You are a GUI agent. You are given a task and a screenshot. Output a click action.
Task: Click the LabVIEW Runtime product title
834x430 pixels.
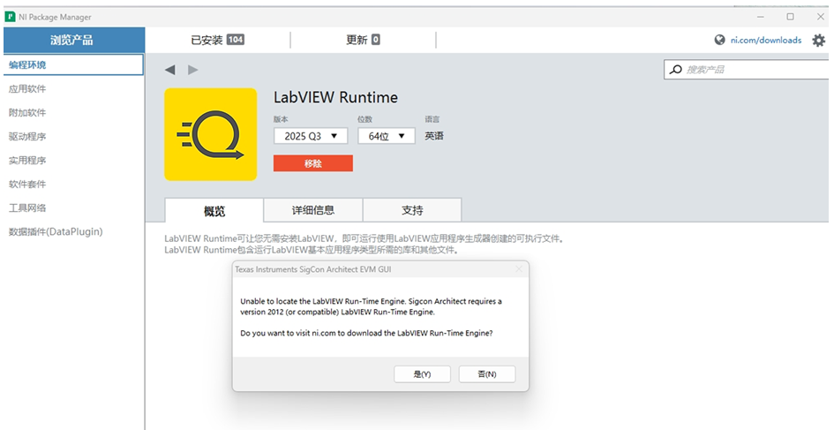click(335, 97)
